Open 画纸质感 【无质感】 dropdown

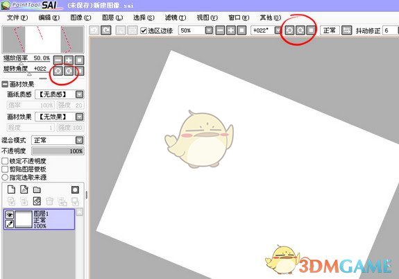click(x=80, y=94)
